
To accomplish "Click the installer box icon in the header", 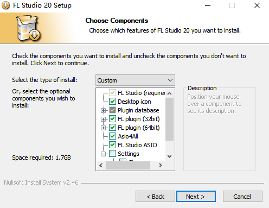I will tap(28, 28).
